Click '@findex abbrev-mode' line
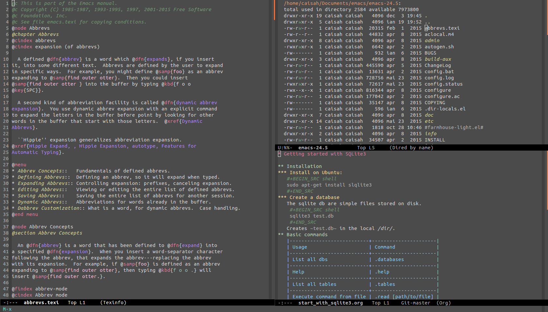The height and width of the screenshot is (312, 548). [39, 289]
